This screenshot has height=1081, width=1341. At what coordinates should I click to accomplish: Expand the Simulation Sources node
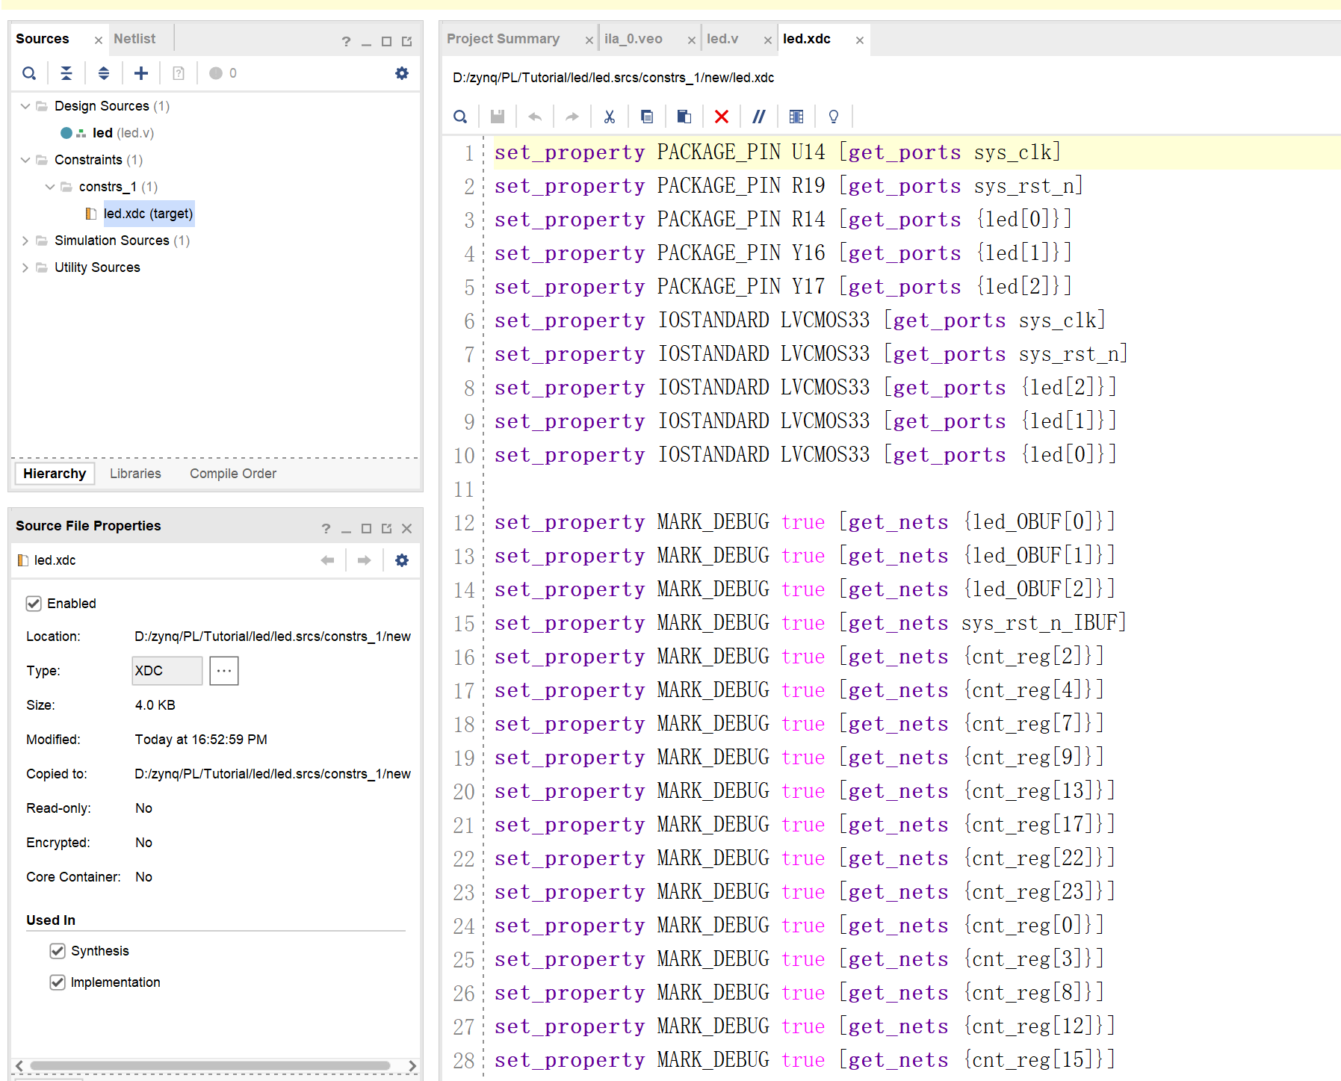(25, 240)
